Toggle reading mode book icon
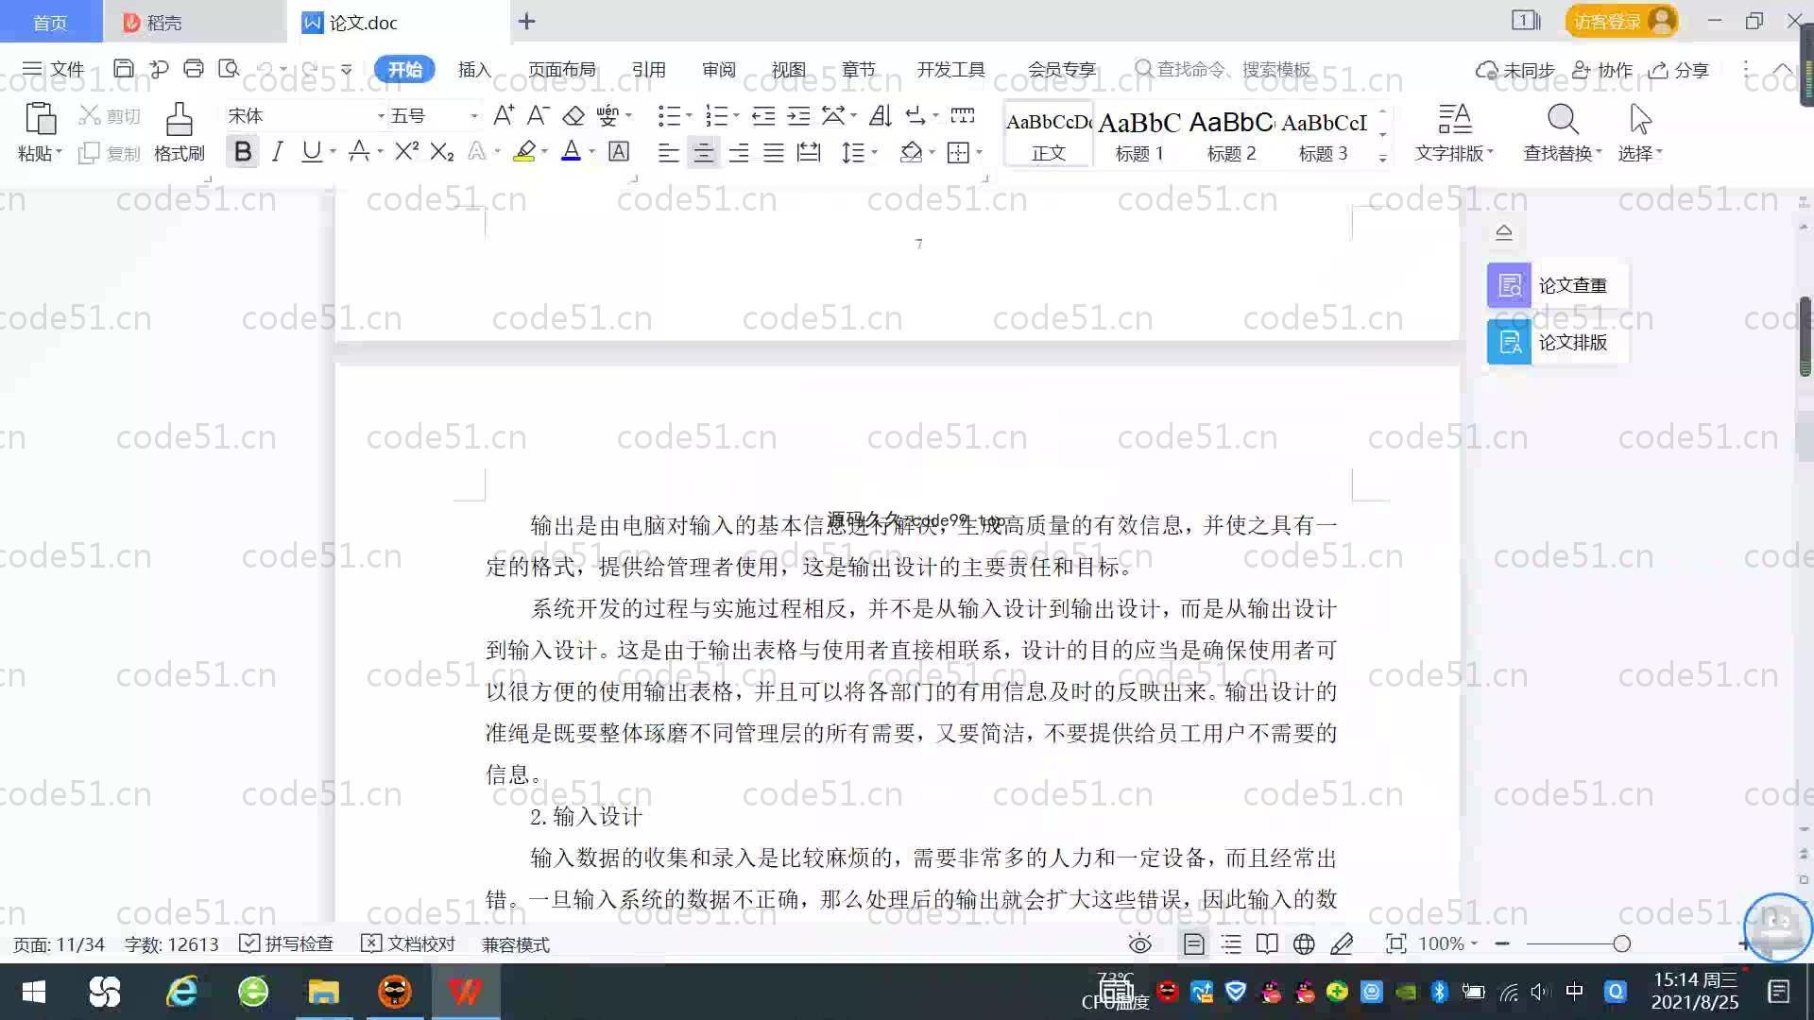 1267,943
